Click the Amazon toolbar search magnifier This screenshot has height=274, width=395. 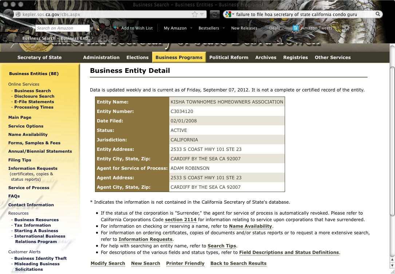96,28
